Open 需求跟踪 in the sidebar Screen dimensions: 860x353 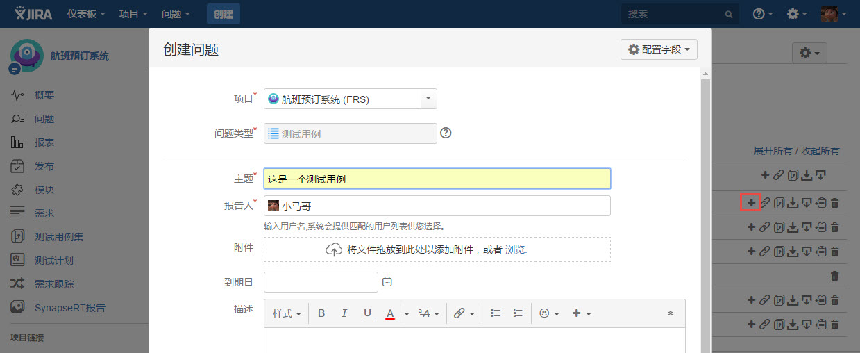point(54,284)
